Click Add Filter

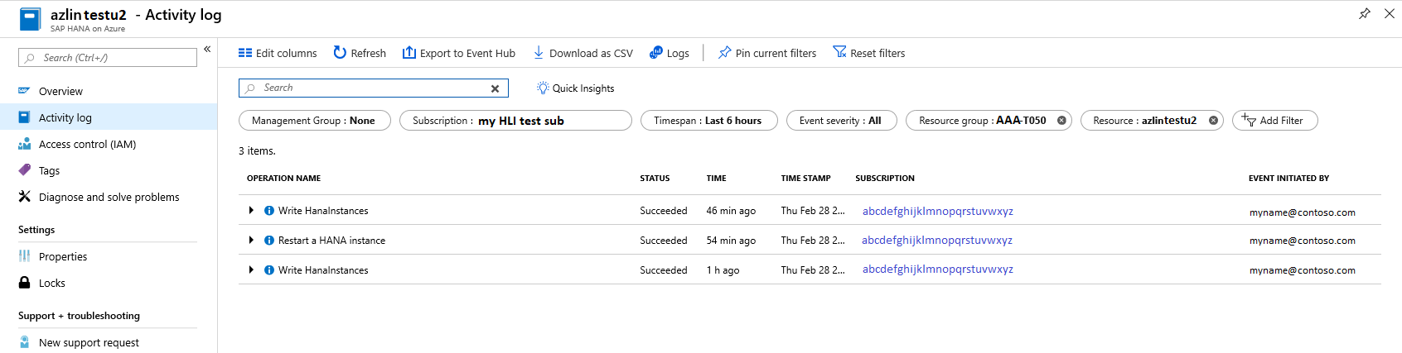[x=1274, y=121]
